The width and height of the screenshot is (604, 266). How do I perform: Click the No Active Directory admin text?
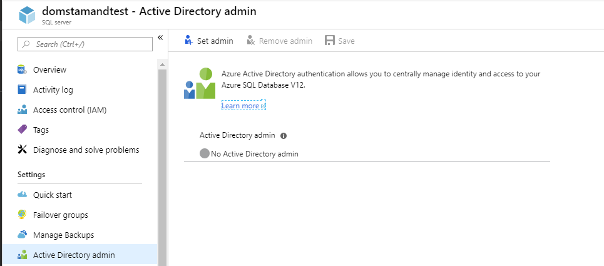[x=255, y=154]
